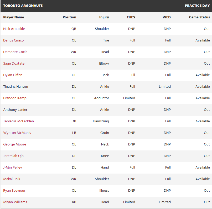Select the Makai Polk link
Screen dimensions: 212x209
click(x=12, y=179)
